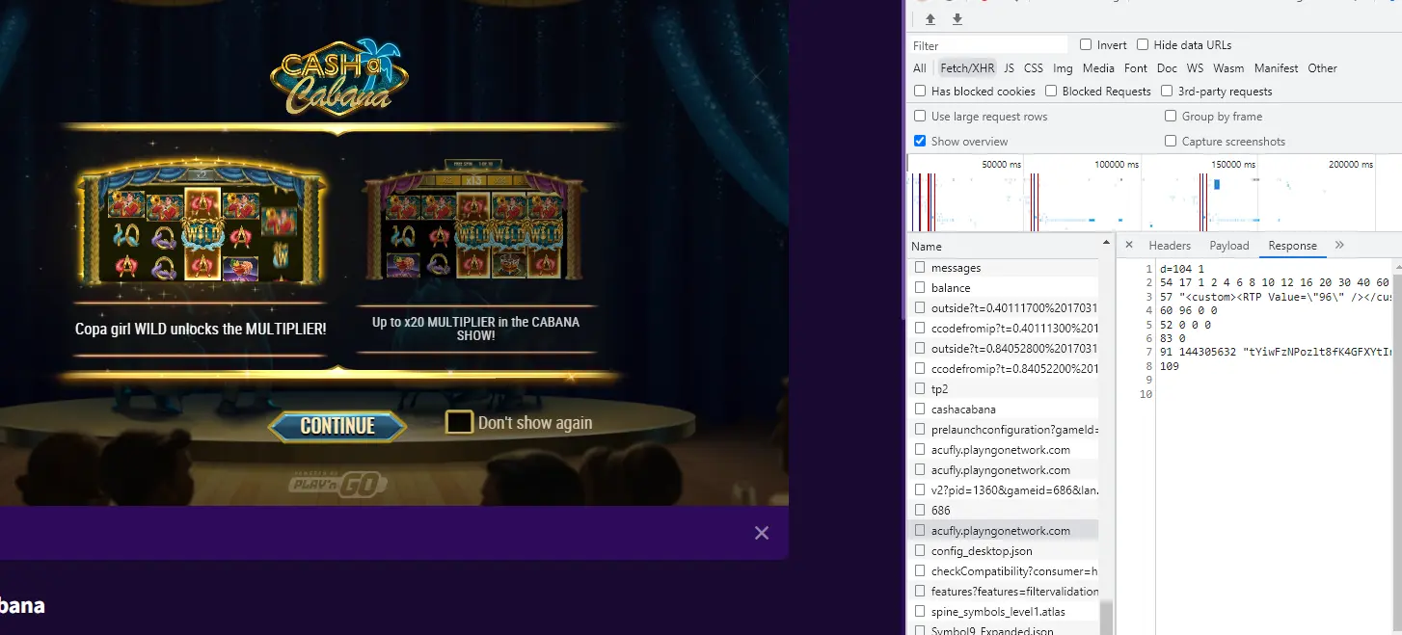1402x635 pixels.
Task: Tick checkbox beside 686 request
Action: tap(920, 511)
